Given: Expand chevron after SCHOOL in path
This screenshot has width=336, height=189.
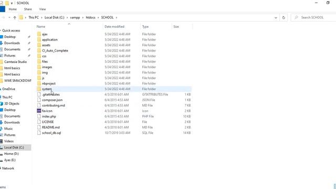Looking at the screenshot, I should pyautogui.click(x=117, y=17).
